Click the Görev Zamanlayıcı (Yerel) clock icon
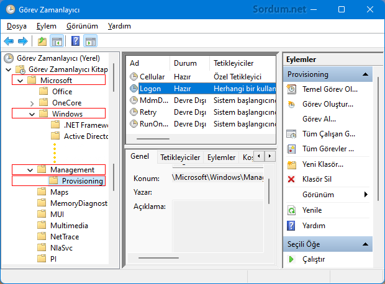Viewport: 385px width, 284px height. (x=9, y=58)
